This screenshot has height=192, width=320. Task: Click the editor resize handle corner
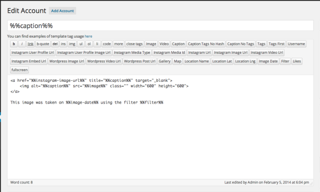click(311, 183)
